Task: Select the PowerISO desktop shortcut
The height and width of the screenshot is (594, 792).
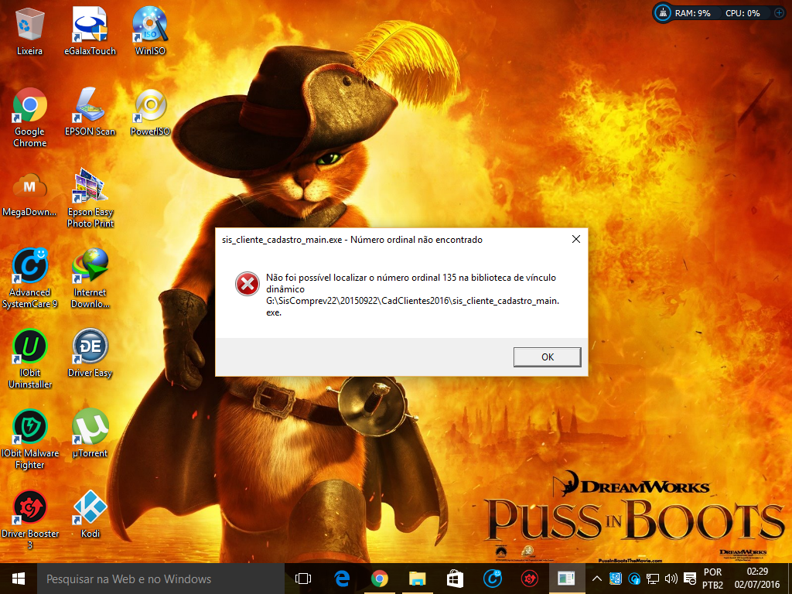Action: [x=150, y=112]
